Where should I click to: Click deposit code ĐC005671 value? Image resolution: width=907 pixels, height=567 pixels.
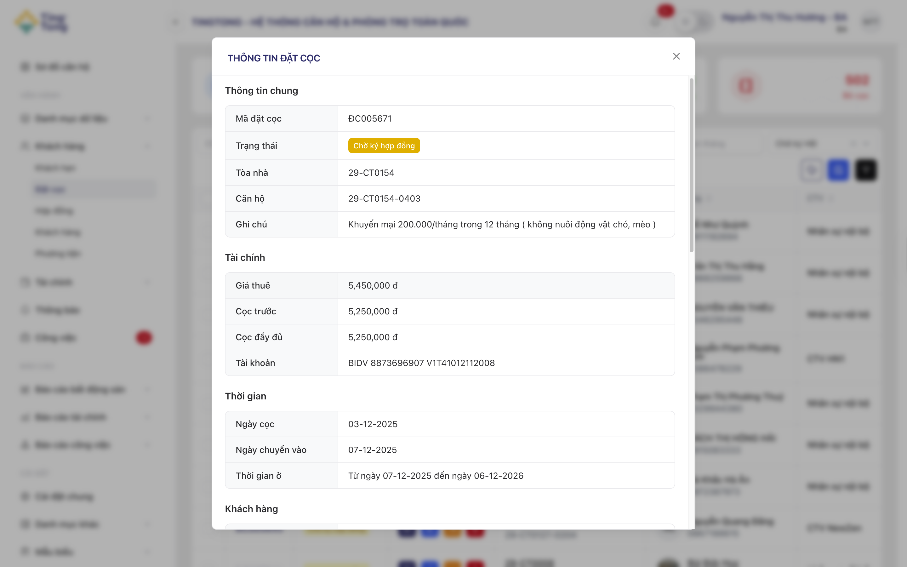[x=369, y=118]
